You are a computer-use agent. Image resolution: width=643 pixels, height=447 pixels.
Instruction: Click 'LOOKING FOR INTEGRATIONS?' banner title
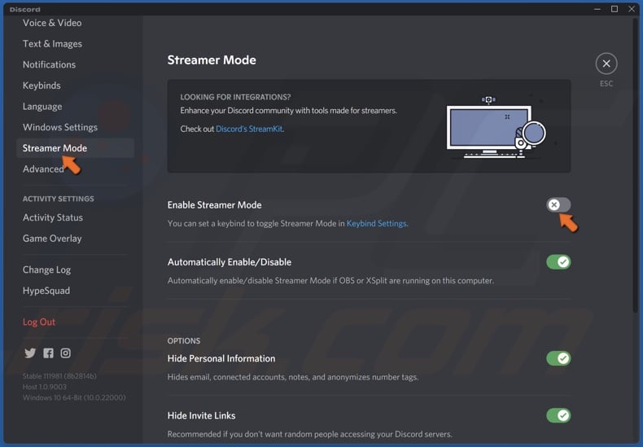pos(235,97)
